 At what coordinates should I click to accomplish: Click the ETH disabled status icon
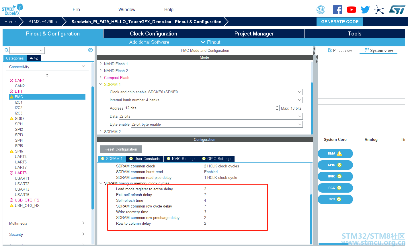coord(11,91)
